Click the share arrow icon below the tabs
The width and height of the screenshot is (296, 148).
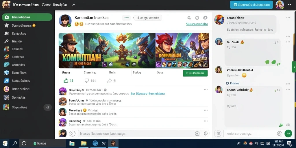pos(110,81)
